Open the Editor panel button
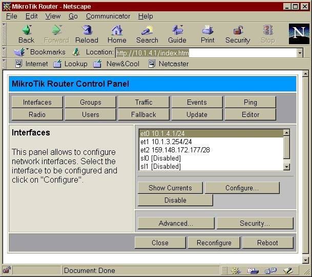 [x=251, y=114]
